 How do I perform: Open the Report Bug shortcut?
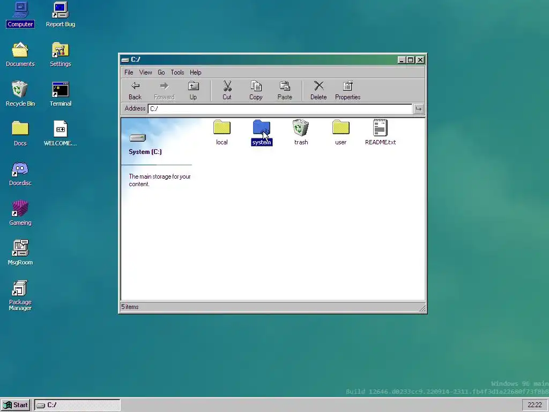(61, 14)
